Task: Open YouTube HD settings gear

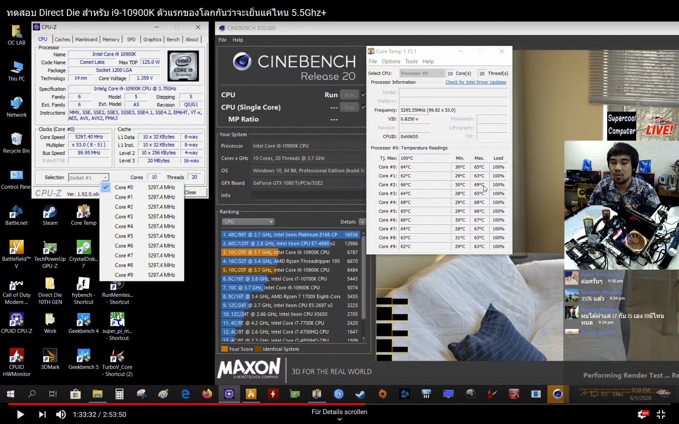Action: 643,414
